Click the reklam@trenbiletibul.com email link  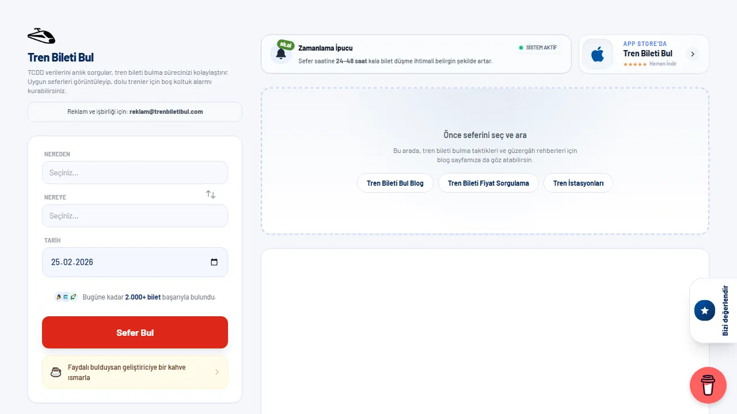point(166,112)
